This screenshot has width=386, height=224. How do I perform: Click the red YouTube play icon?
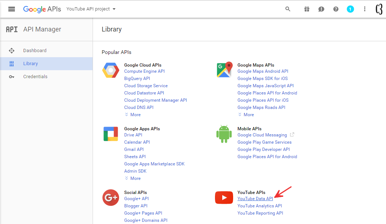(x=224, y=198)
